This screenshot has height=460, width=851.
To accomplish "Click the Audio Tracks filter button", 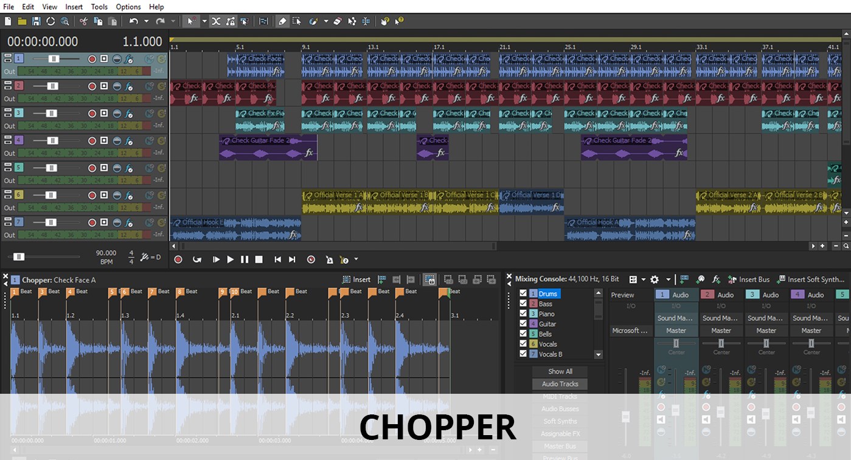I will click(x=560, y=383).
